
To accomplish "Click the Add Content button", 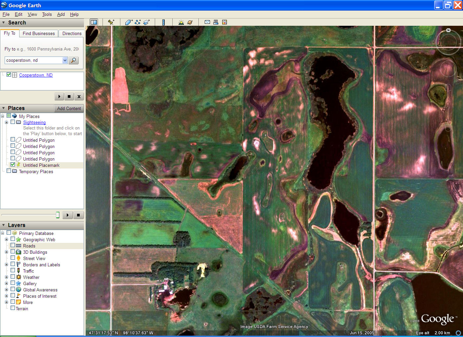I will click(69, 108).
